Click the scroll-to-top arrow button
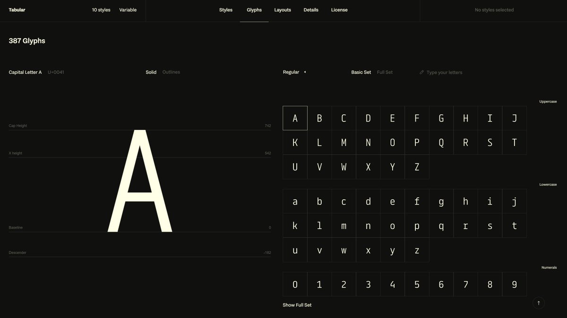567x318 pixels. [538, 303]
